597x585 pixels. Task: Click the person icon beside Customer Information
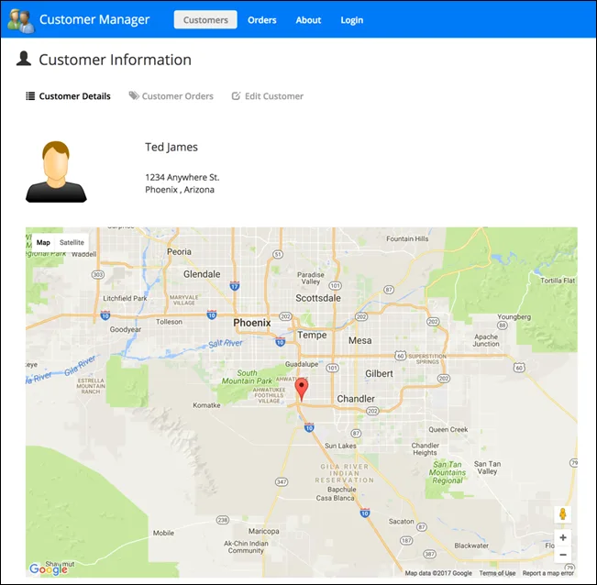(x=24, y=59)
